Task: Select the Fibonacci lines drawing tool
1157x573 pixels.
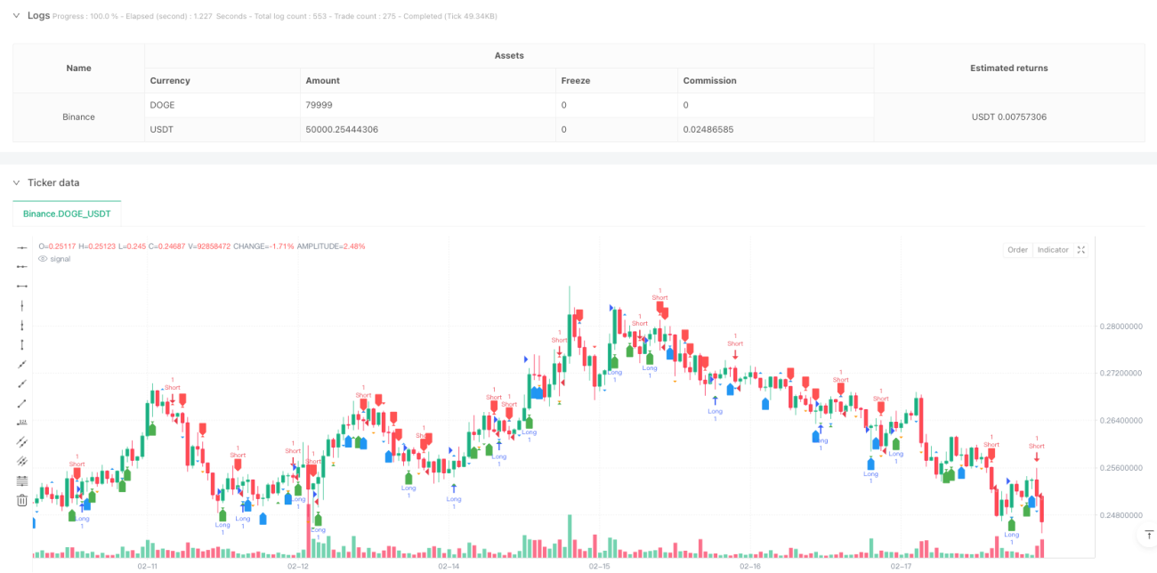Action: [22, 481]
